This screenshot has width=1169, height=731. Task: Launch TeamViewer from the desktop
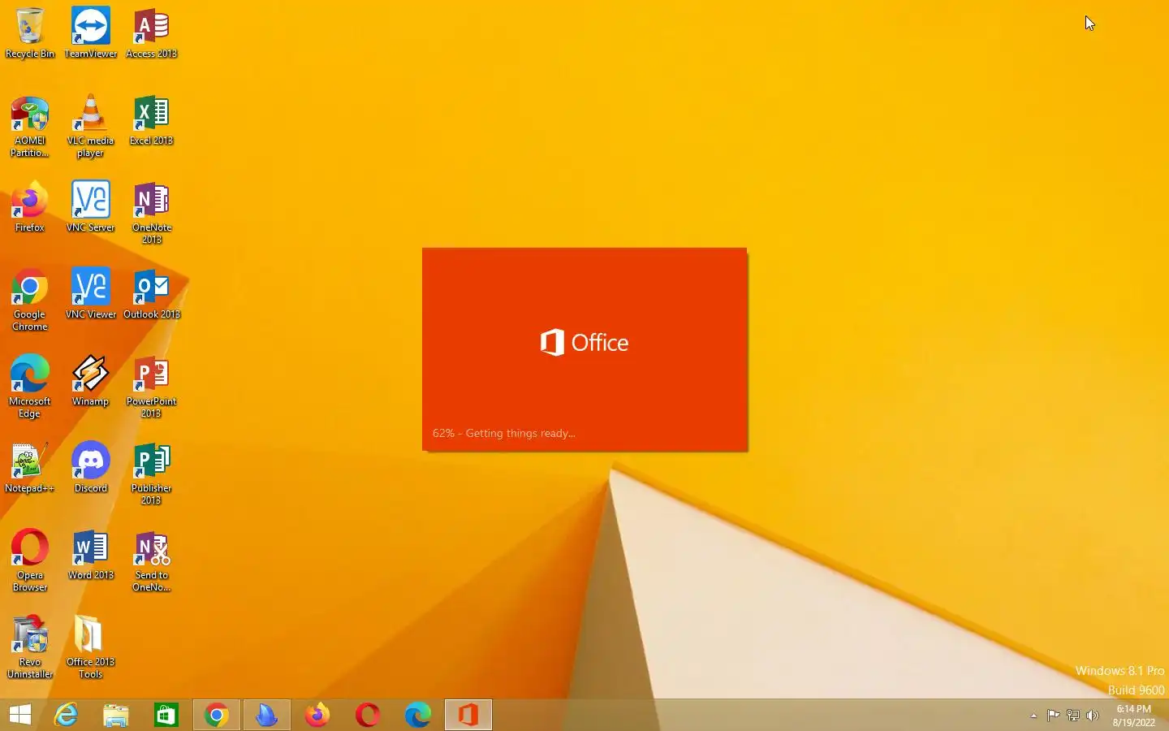point(90,33)
